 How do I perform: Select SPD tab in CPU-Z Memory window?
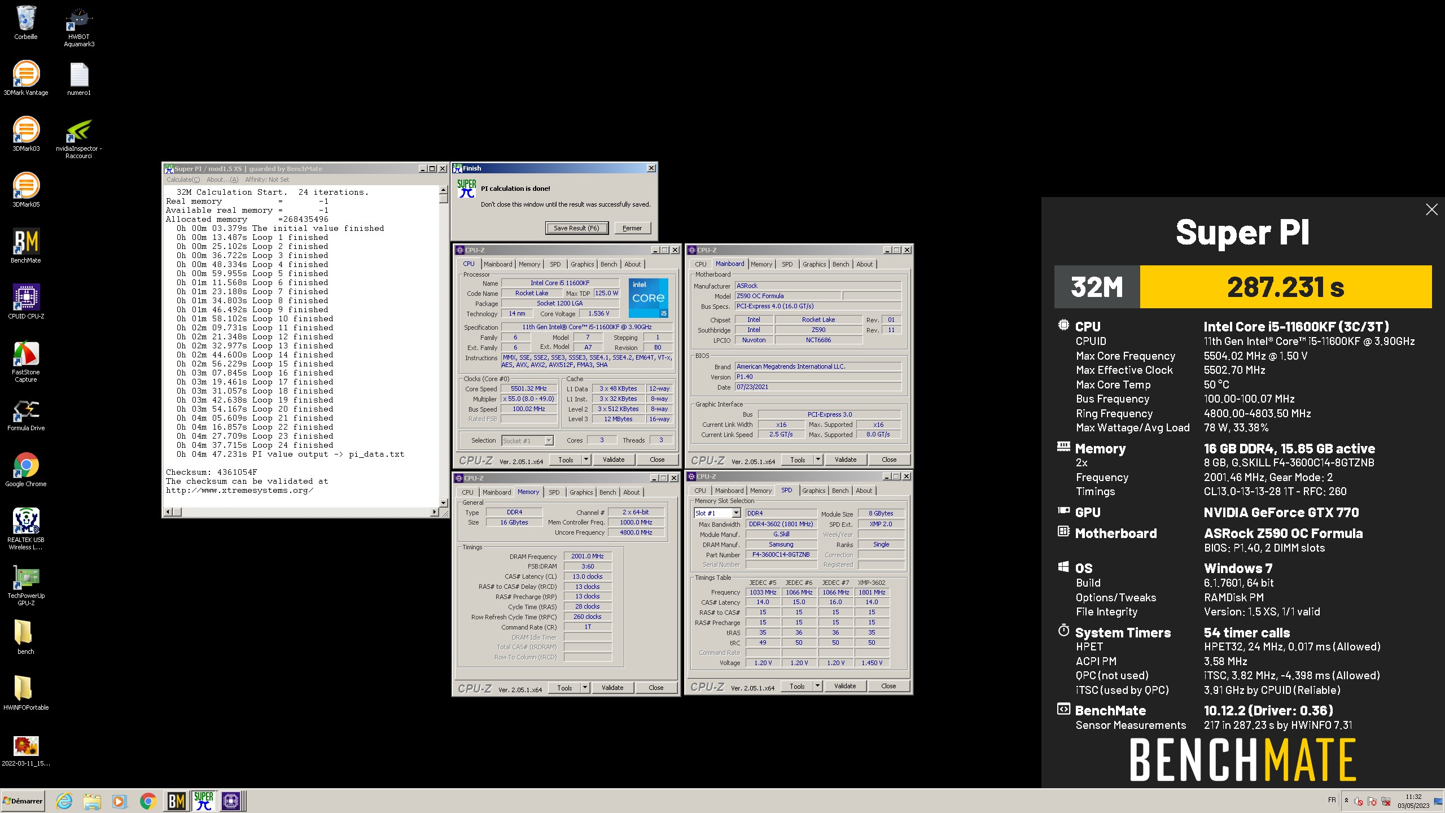[x=554, y=492]
